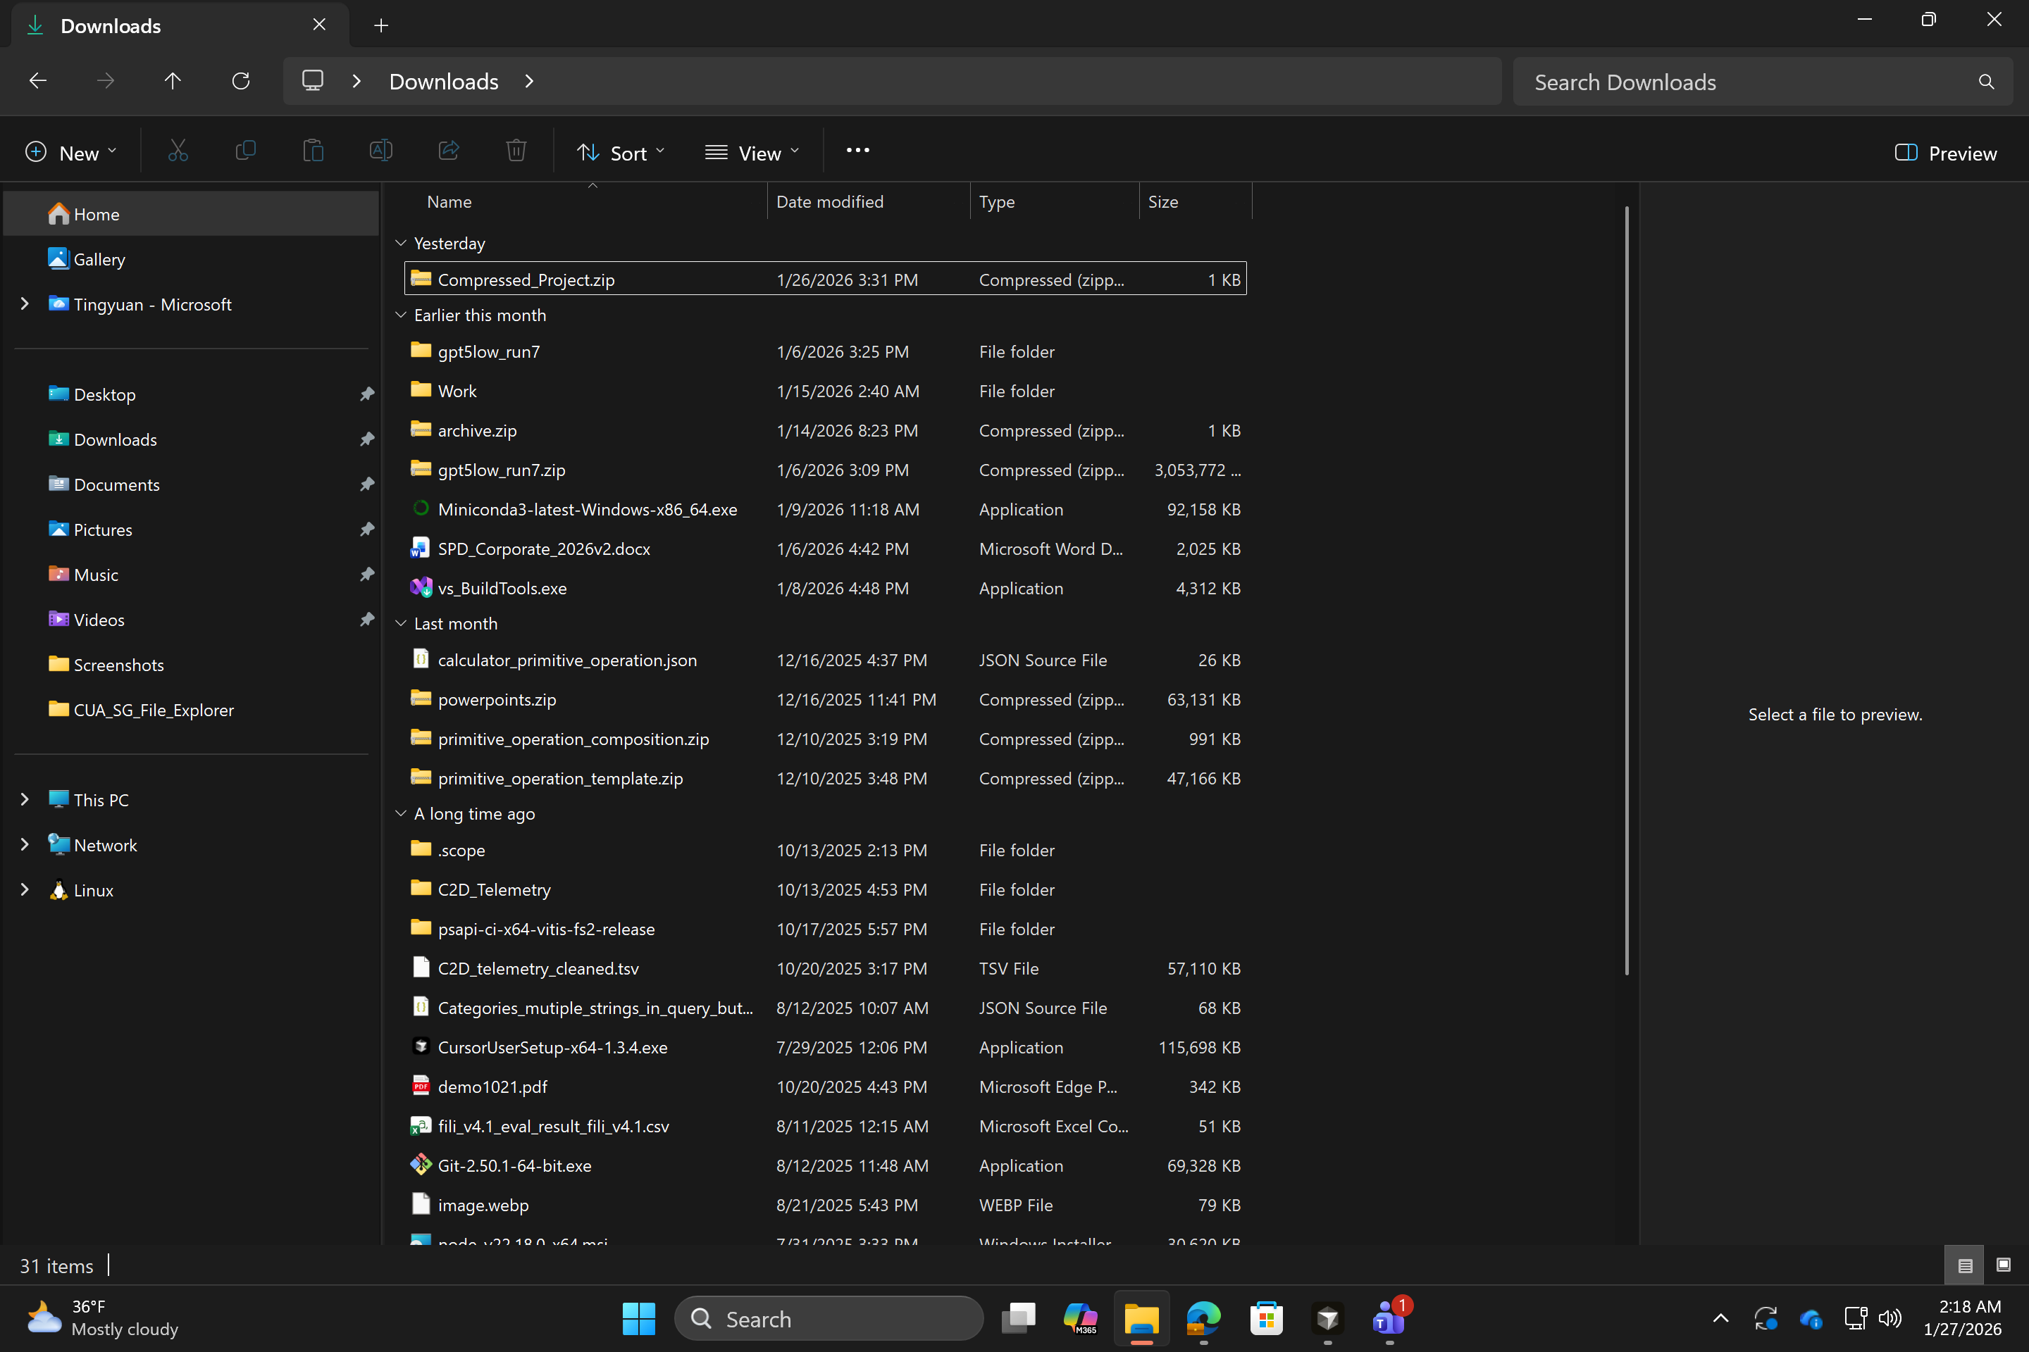
Task: Toggle the Preview pane button
Action: point(1945,153)
